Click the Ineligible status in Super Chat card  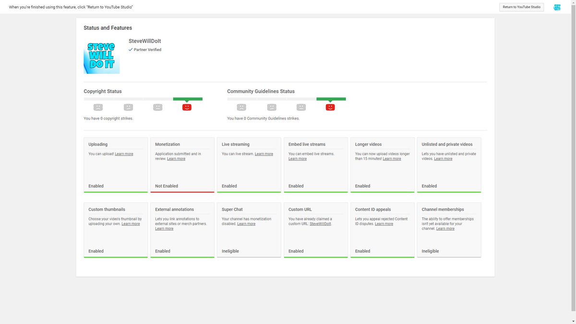coord(230,252)
